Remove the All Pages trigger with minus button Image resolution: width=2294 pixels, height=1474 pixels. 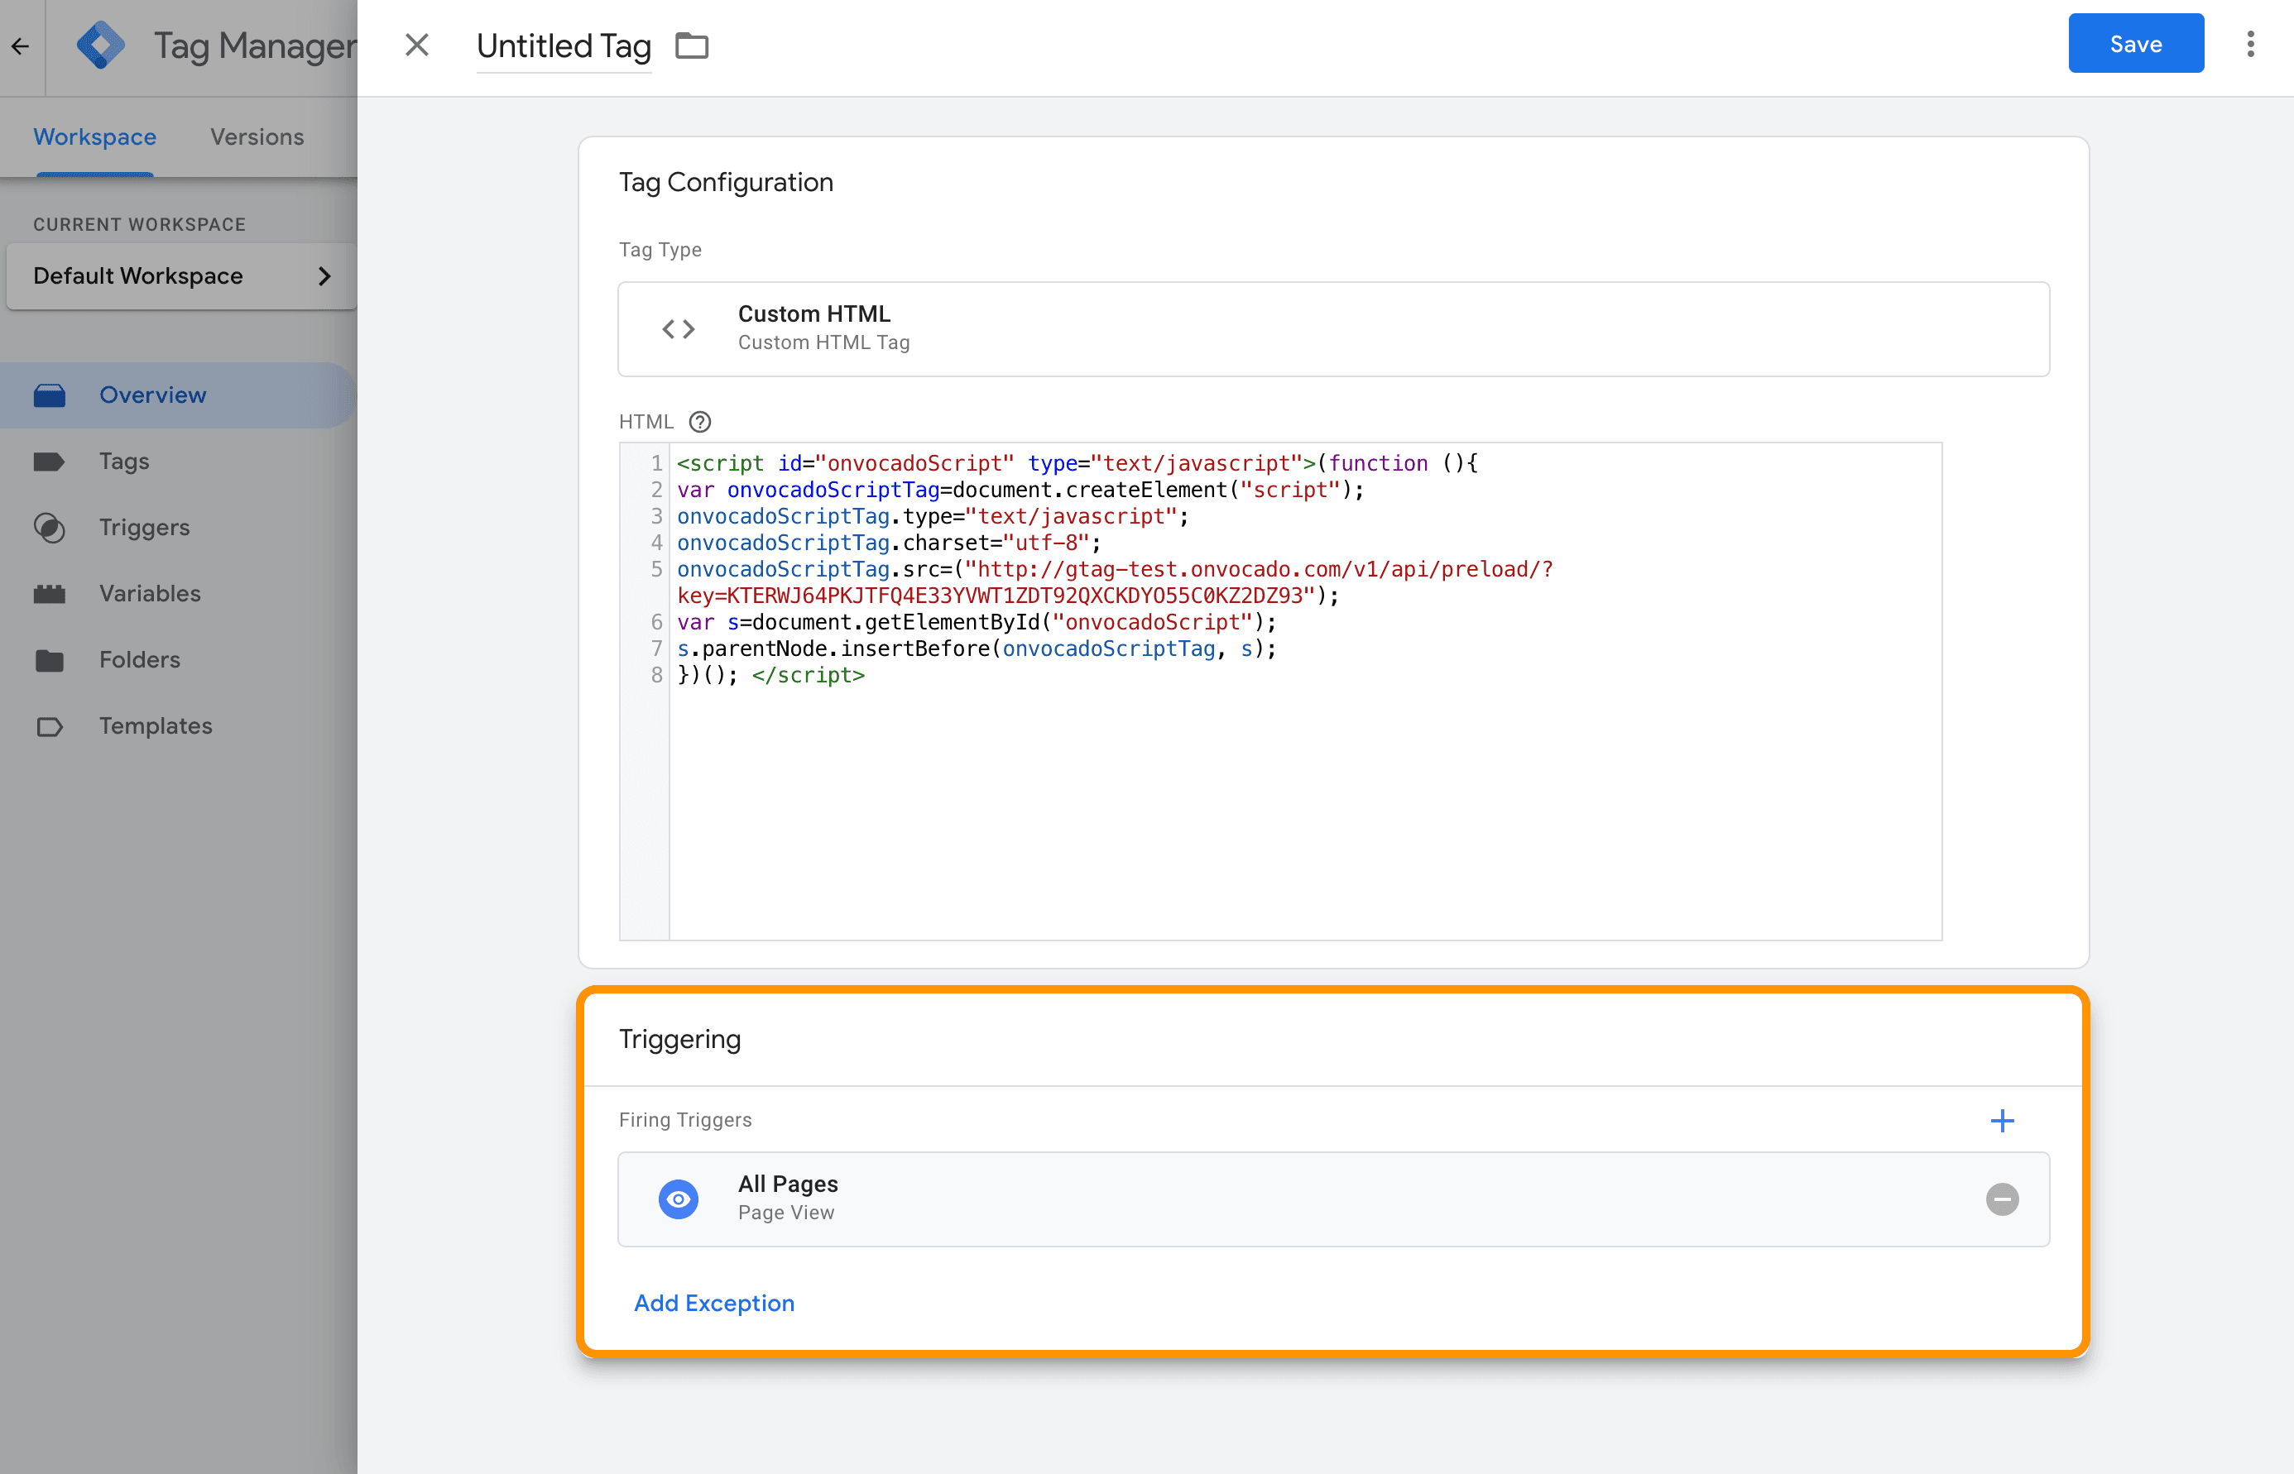click(2001, 1199)
